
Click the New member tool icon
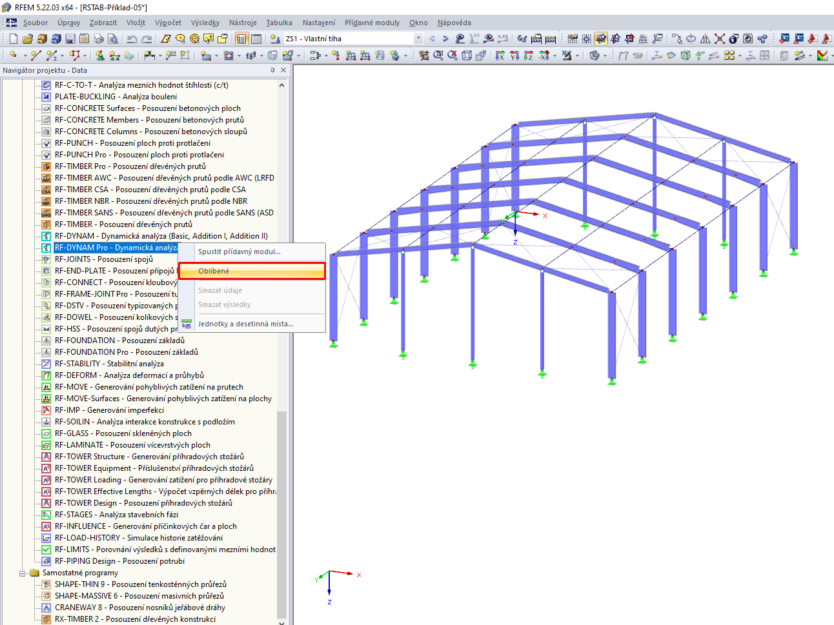click(x=52, y=55)
